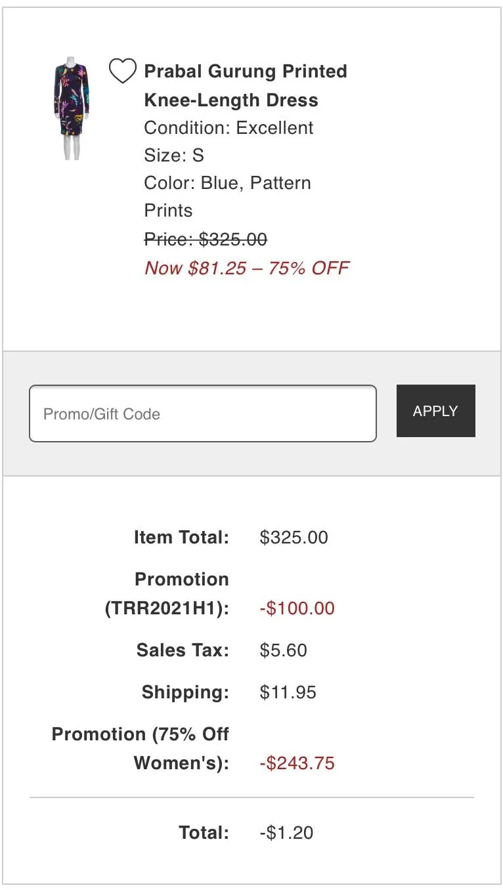The image size is (503, 890).
Task: Click the $5.60 sales tax amount
Action: click(x=284, y=650)
